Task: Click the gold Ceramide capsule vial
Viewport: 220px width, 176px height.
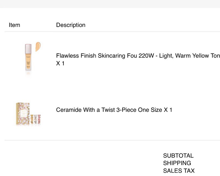Action: coord(32,119)
